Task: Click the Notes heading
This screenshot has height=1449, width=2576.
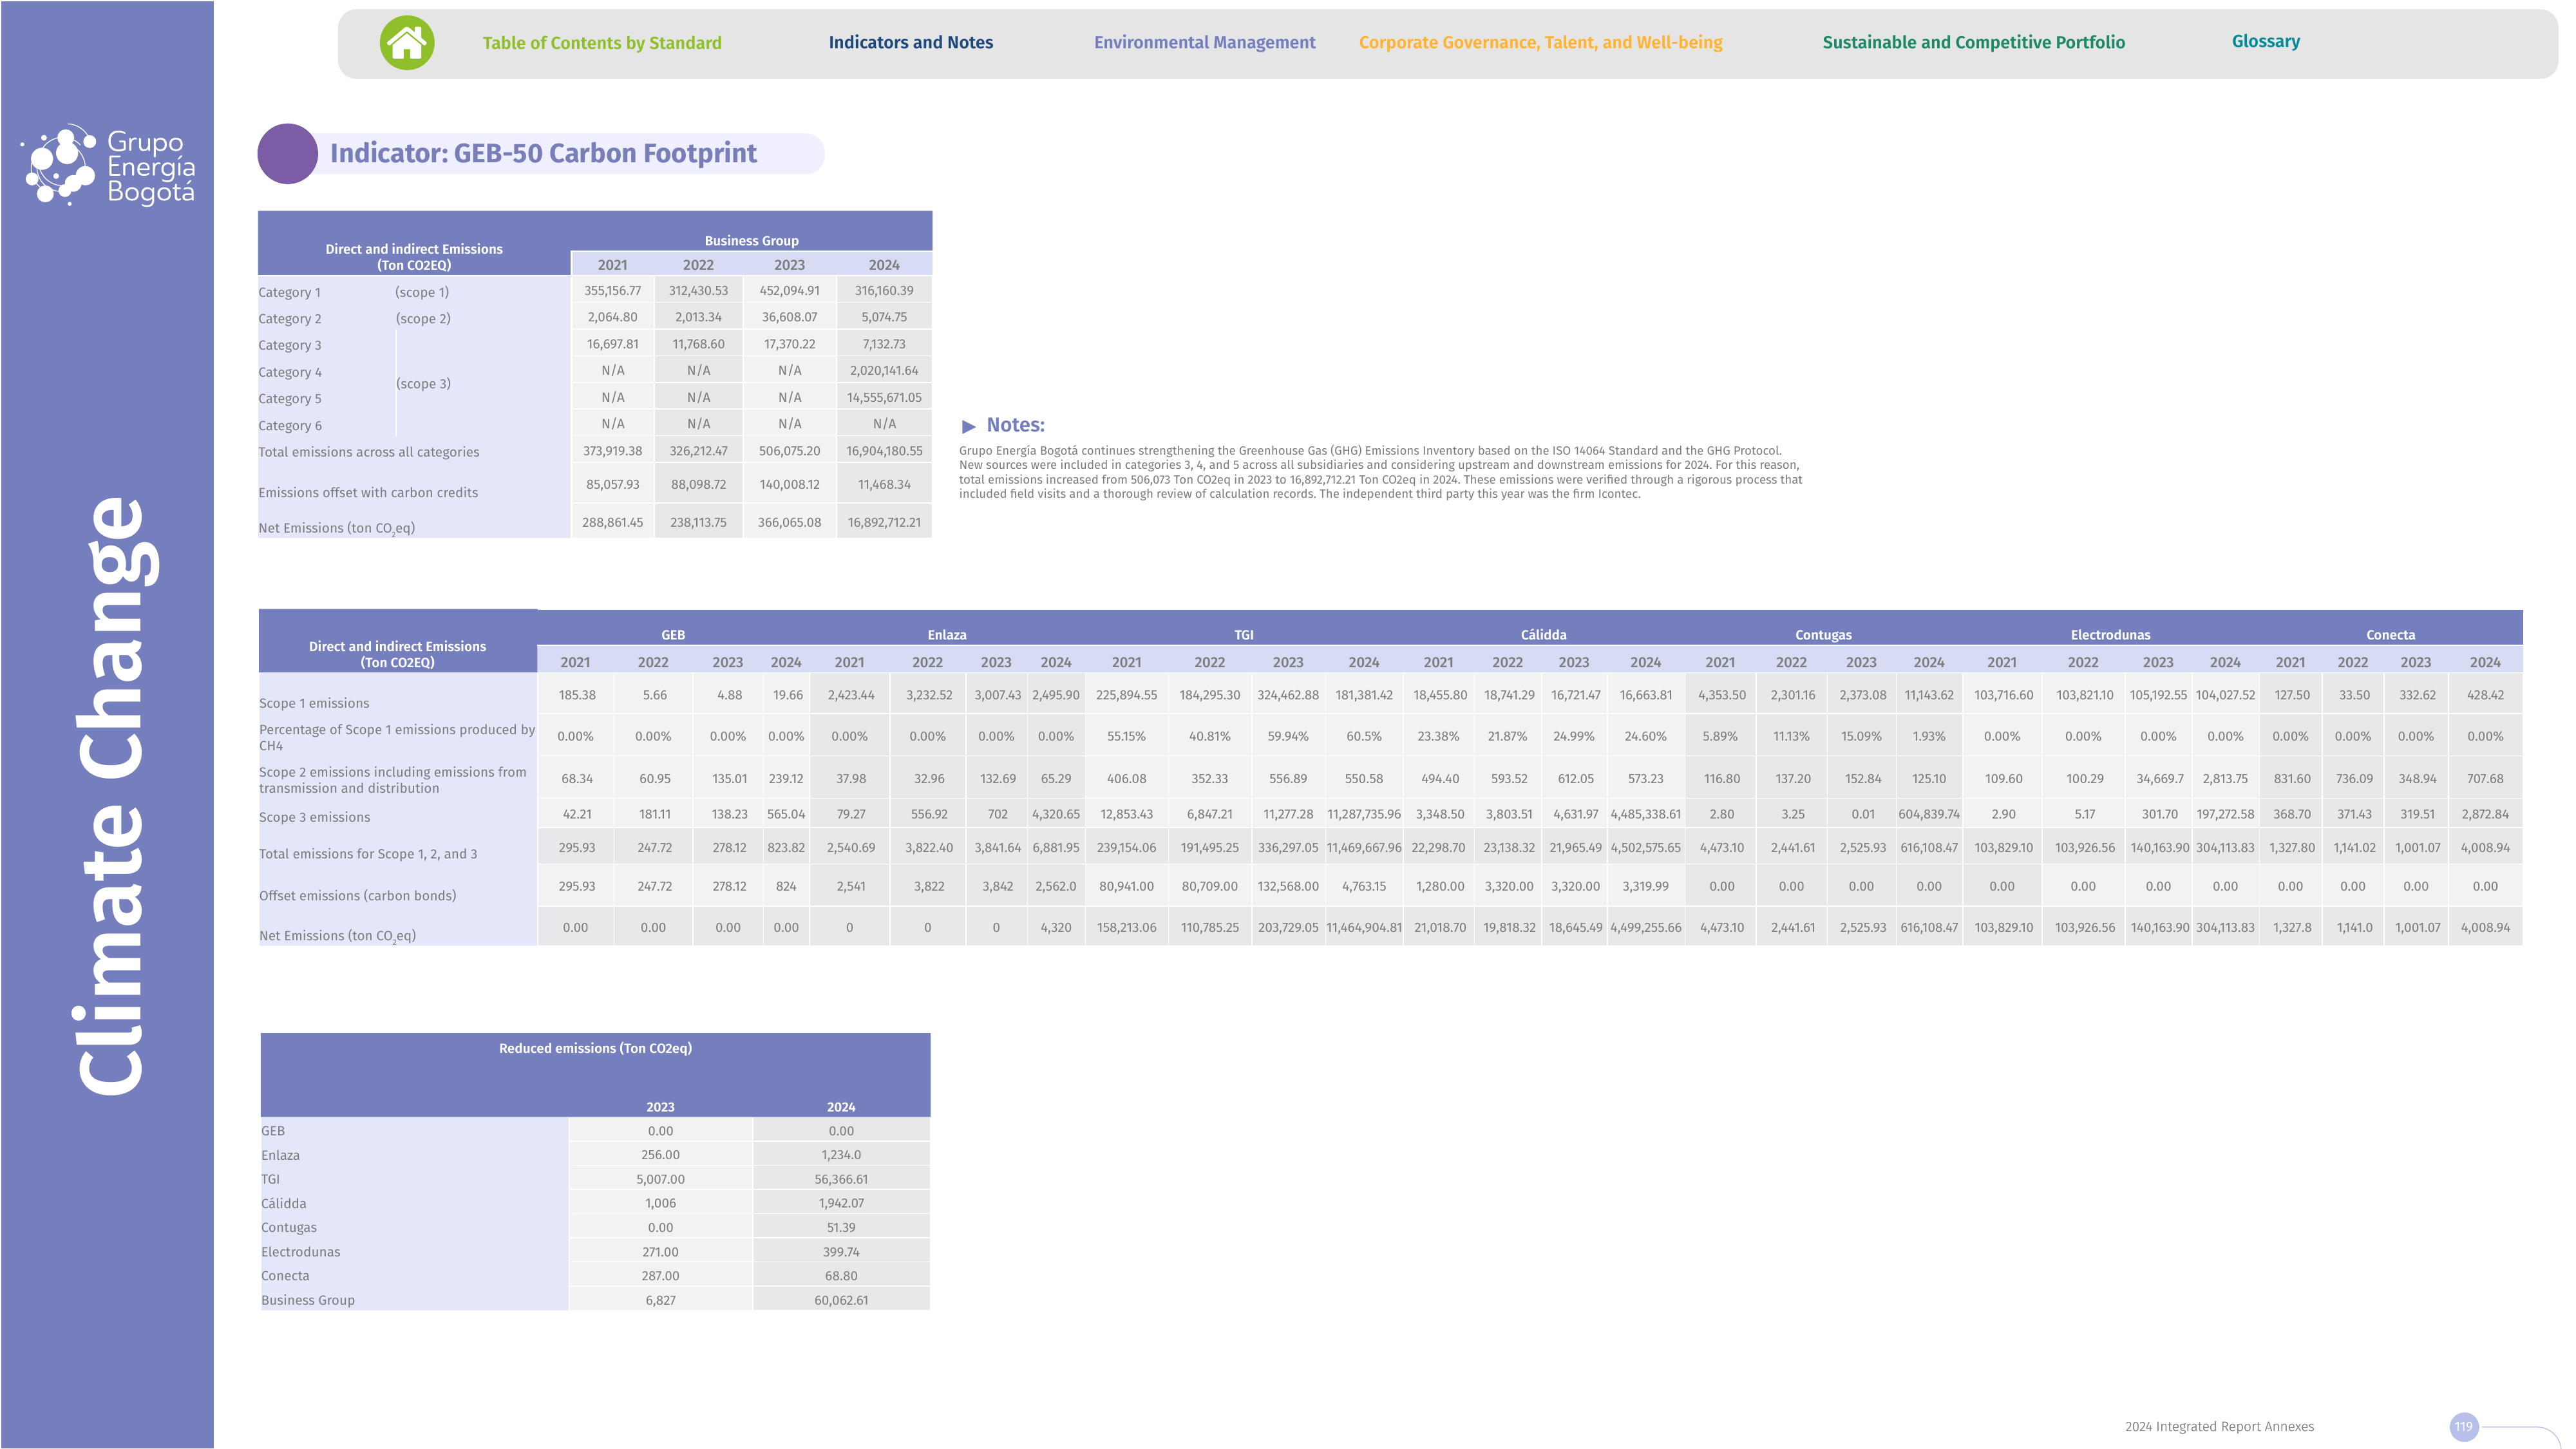Action: pos(1015,425)
